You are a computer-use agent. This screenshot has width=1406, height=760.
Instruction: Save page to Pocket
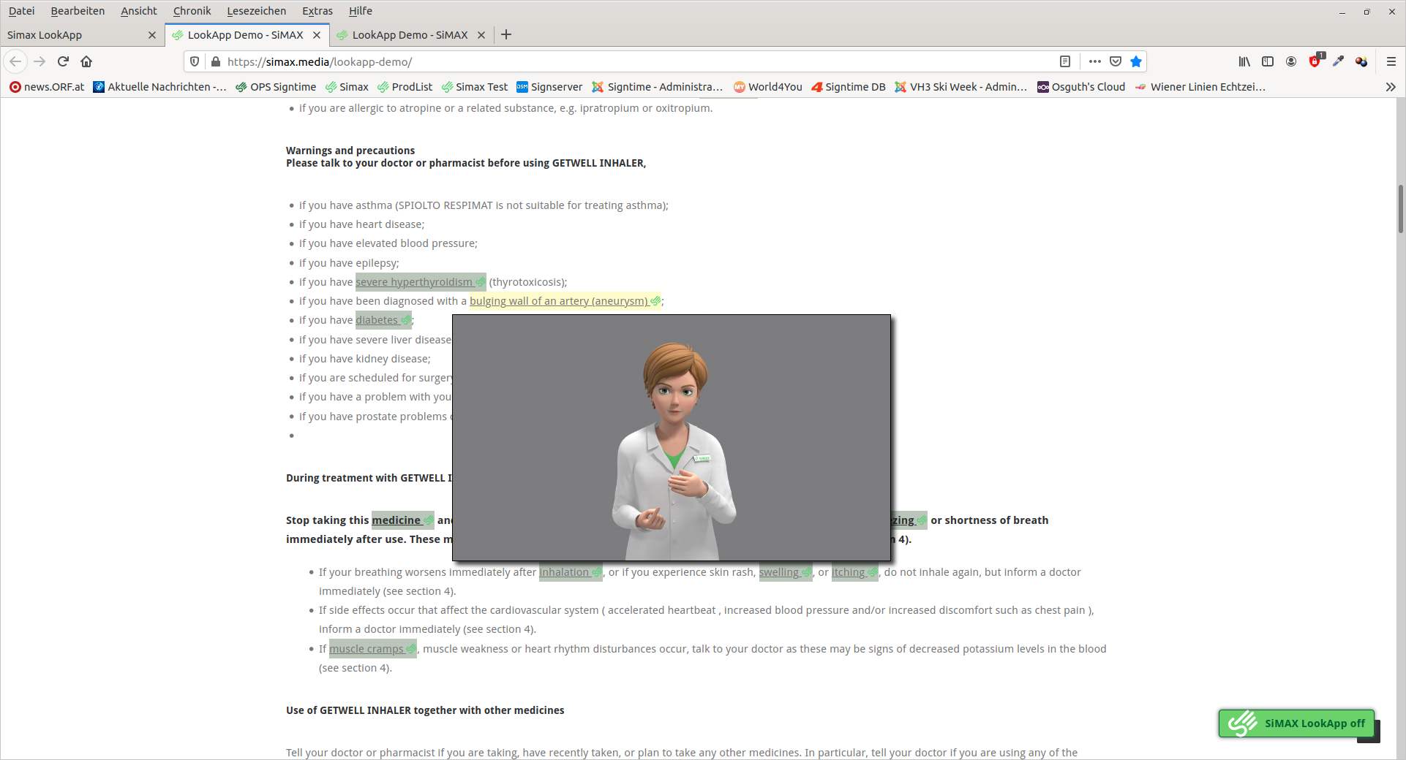point(1116,61)
